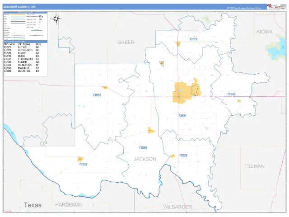Image resolution: width=289 pixels, height=217 pixels.
Task: Click the ZIP Name column header
Action: click(x=24, y=44)
